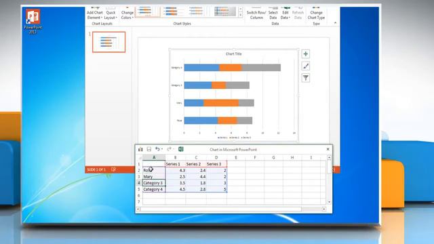
Task: Open Chart Elements plus button
Action: [x=306, y=54]
